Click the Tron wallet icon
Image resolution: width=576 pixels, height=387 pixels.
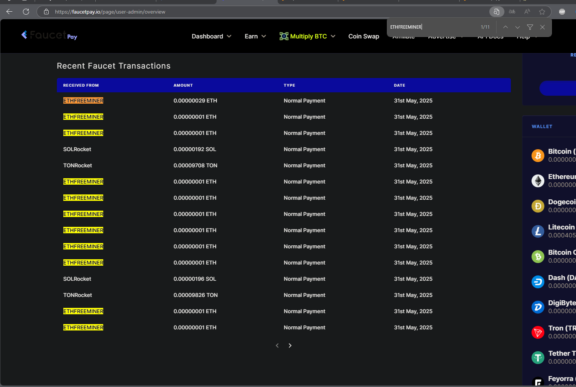538,332
